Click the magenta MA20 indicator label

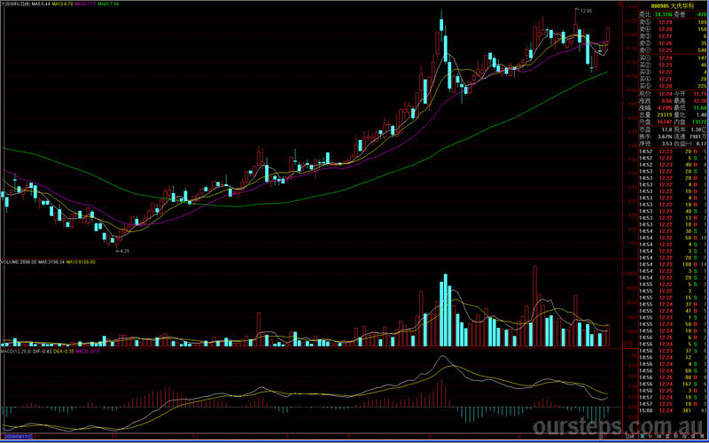[x=85, y=4]
